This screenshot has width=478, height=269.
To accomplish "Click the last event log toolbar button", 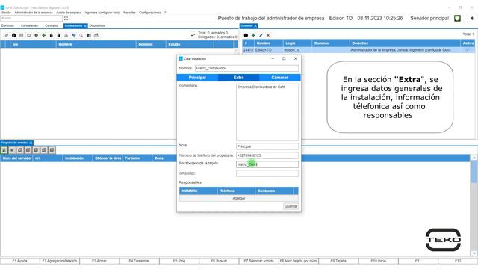I will [x=52, y=150].
